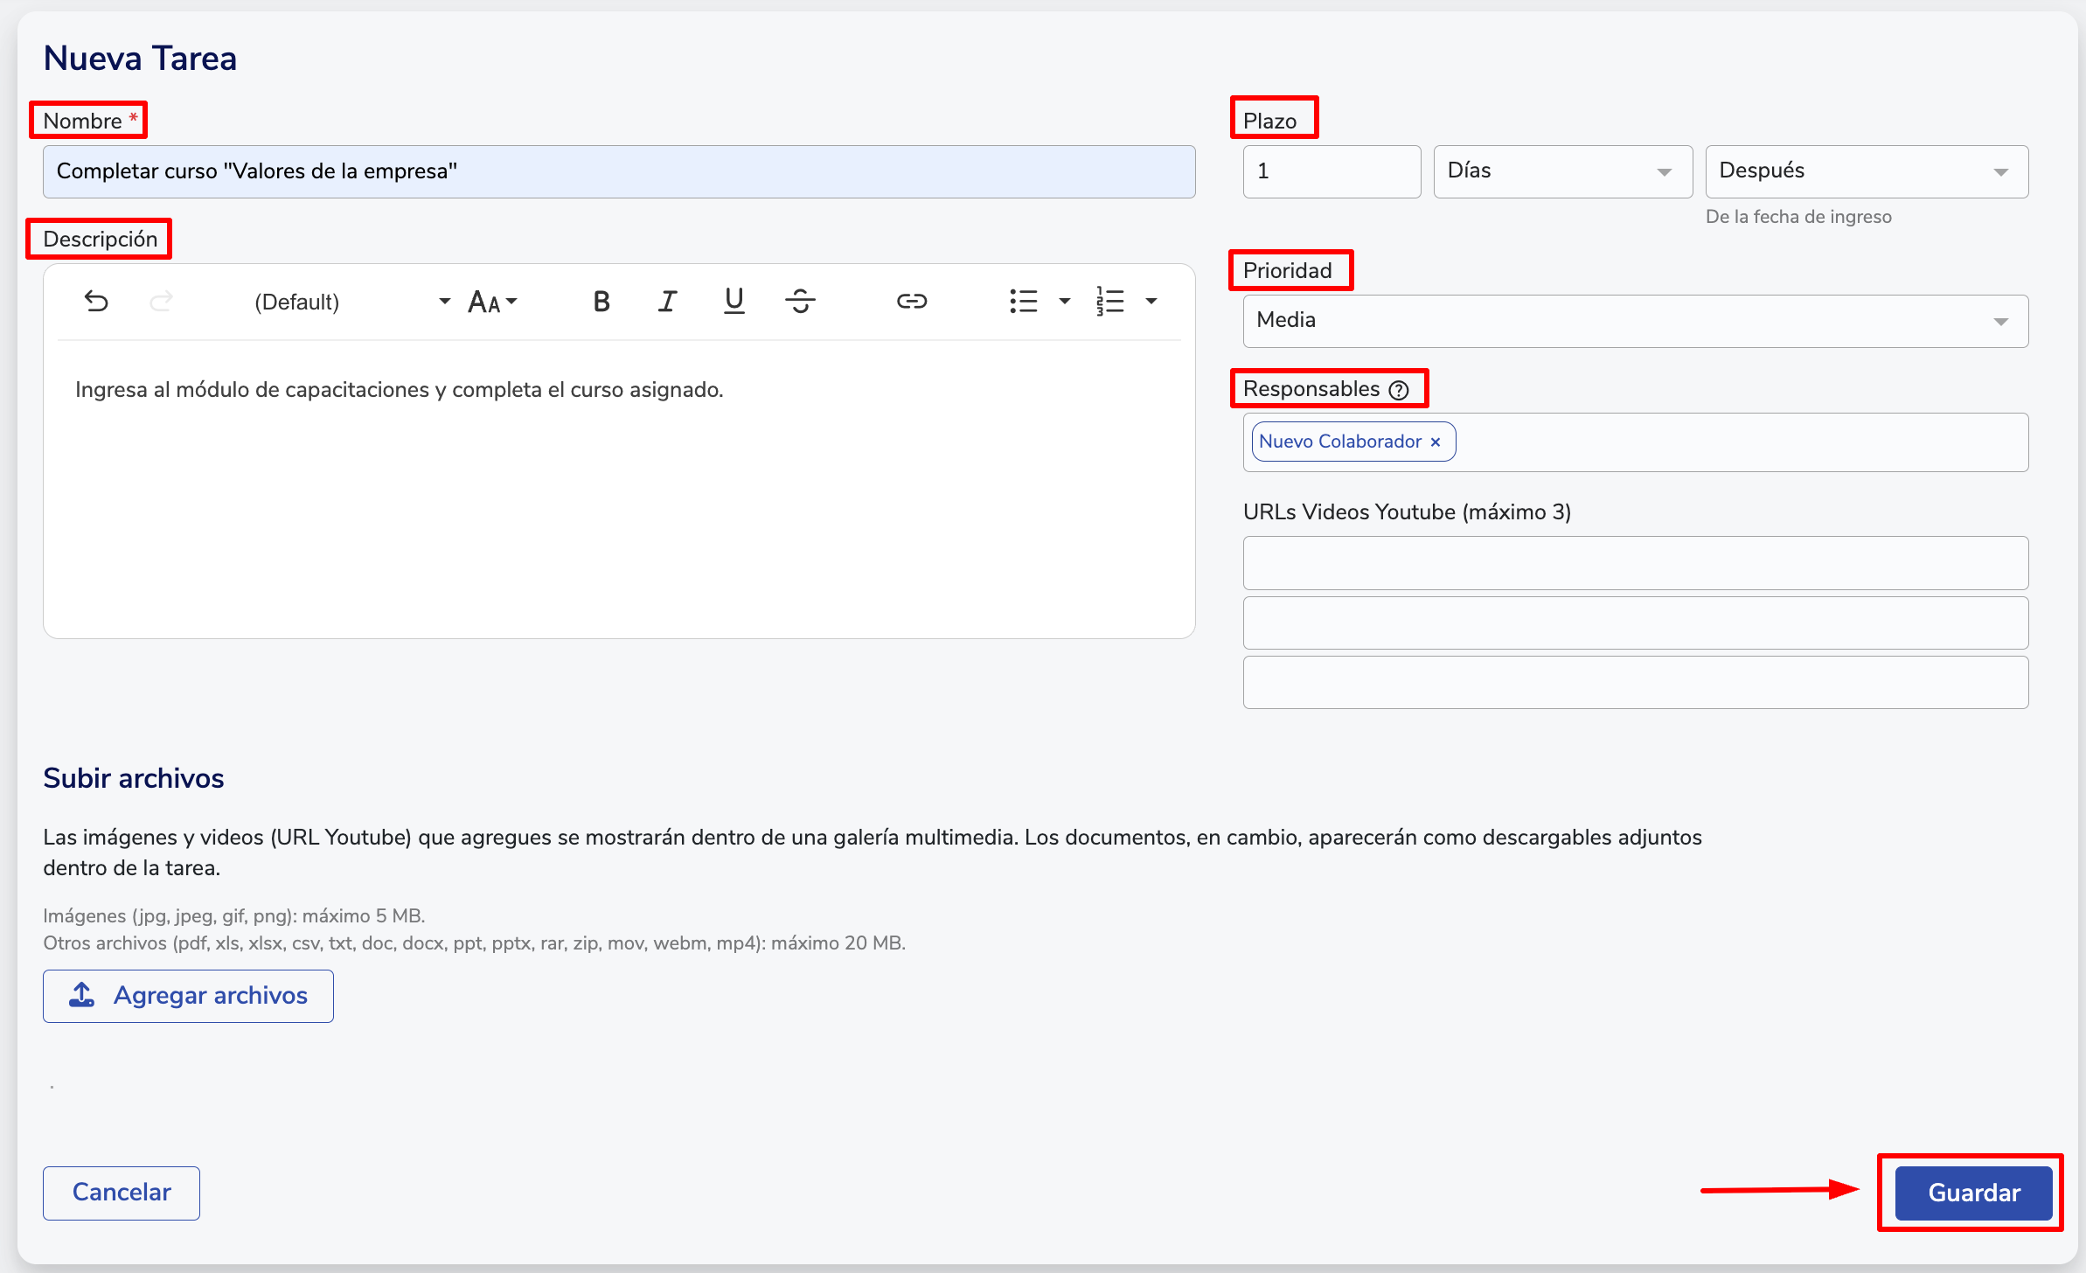This screenshot has width=2086, height=1273.
Task: Open the Responsables help question-mark icon
Action: coord(1399,390)
